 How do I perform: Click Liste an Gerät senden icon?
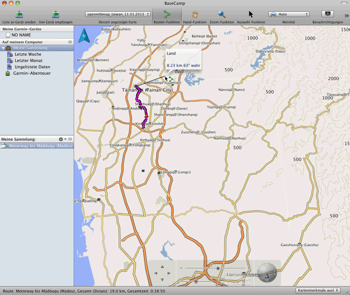19,14
